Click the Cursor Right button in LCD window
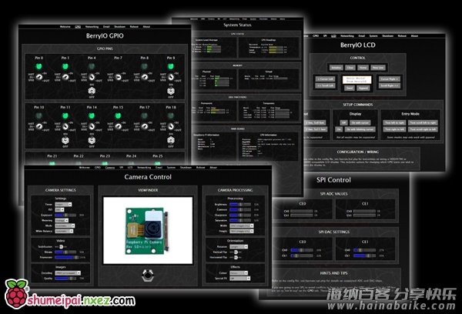Viewport: 462px width, 314px height. pos(389,79)
